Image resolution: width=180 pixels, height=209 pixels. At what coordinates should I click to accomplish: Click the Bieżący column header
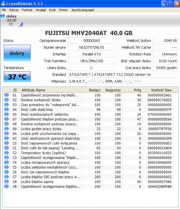[x=92, y=90]
